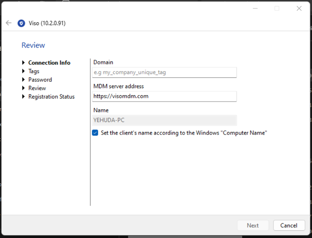This screenshot has height=238, width=312.
Task: Expand the Connection Info arrow
Action: tap(24, 63)
